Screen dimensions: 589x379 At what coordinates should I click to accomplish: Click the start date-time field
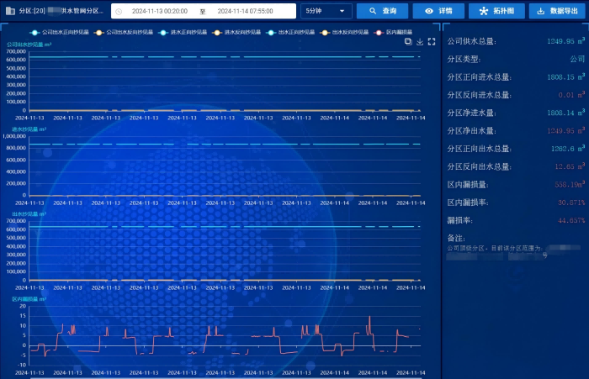(x=160, y=11)
